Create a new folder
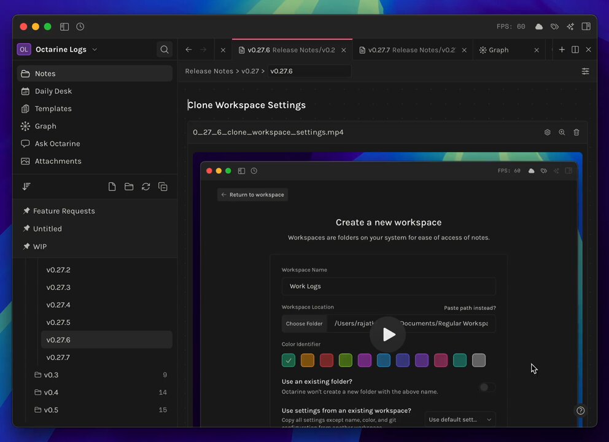This screenshot has height=442, width=609. coord(129,187)
